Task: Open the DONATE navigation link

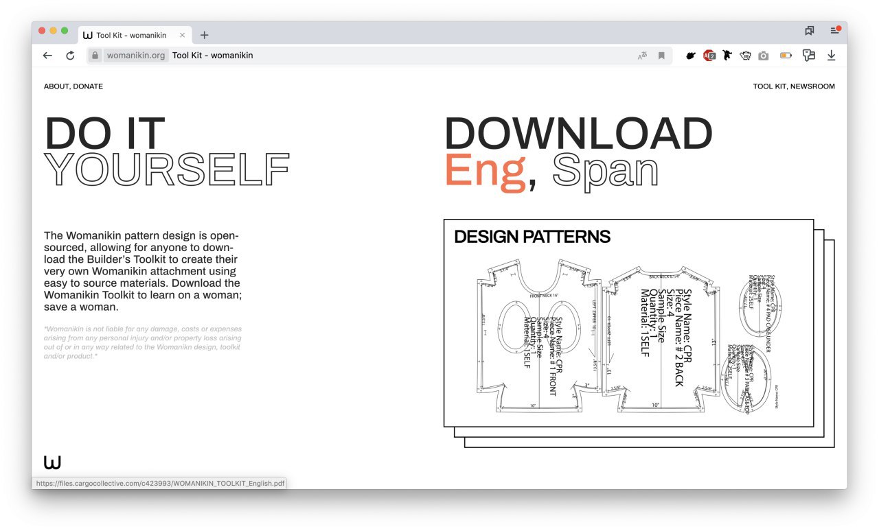Action: 88,86
